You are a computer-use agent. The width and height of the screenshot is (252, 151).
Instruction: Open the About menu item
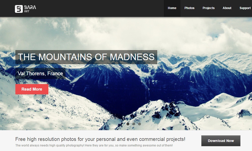coord(227,8)
